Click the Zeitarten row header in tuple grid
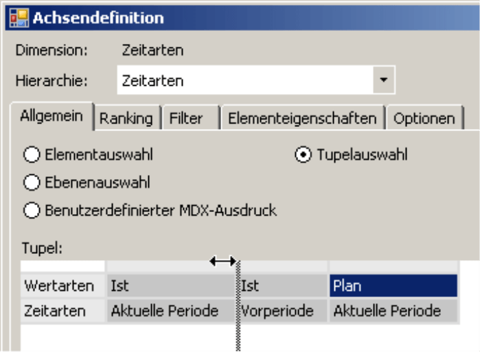Viewport: 480px width, 352px height. pyautogui.click(x=63, y=311)
